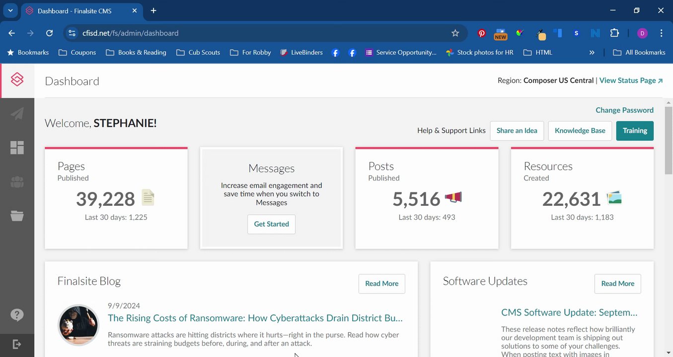Click 'Last 30 days: 1,225' text
Screen dimensions: 673x357
116,217
